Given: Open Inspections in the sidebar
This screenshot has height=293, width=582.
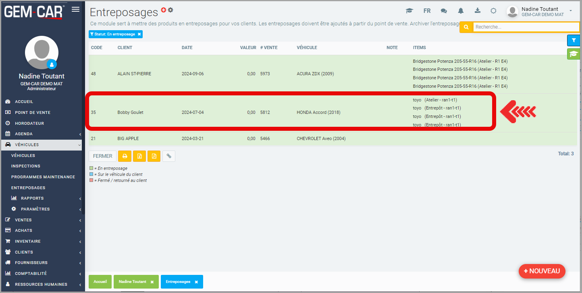Looking at the screenshot, I should 25,166.
